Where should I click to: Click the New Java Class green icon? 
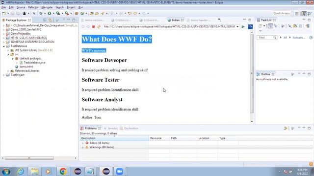tap(82, 13)
